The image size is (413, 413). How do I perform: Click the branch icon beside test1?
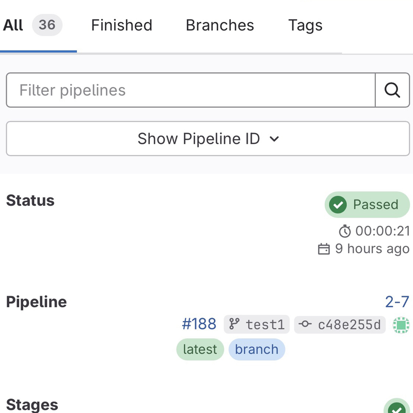pos(234,324)
